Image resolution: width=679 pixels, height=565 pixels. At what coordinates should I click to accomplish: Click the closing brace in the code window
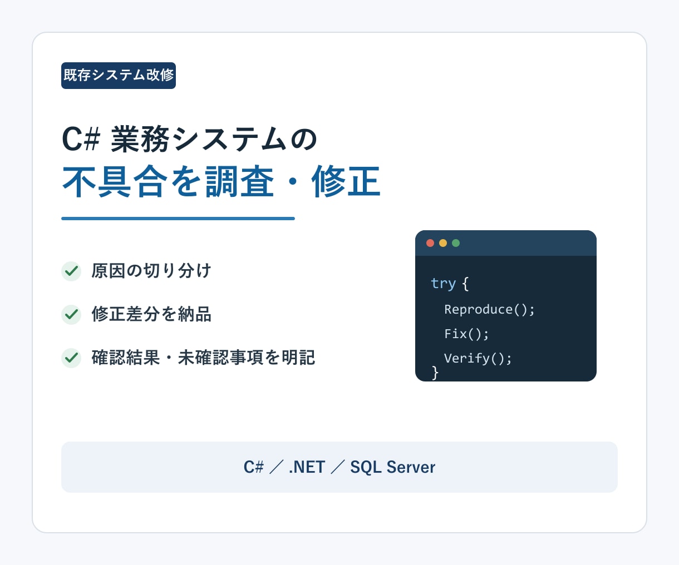[x=435, y=373]
